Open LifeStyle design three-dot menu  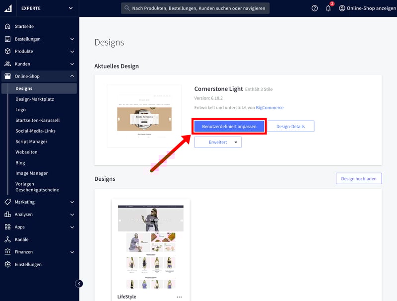click(x=179, y=297)
